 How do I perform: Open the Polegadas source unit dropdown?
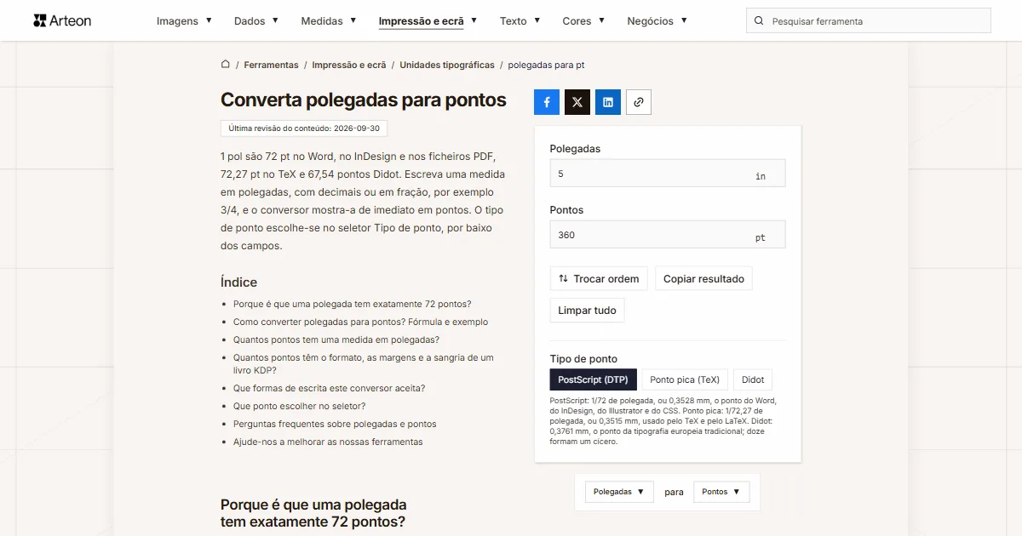coord(619,492)
